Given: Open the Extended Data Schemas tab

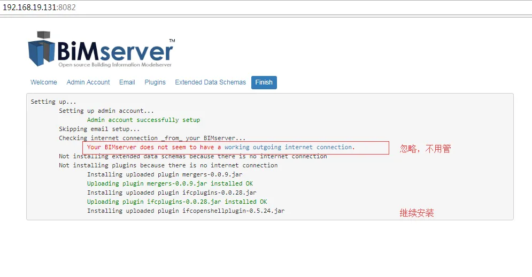Looking at the screenshot, I should (210, 82).
